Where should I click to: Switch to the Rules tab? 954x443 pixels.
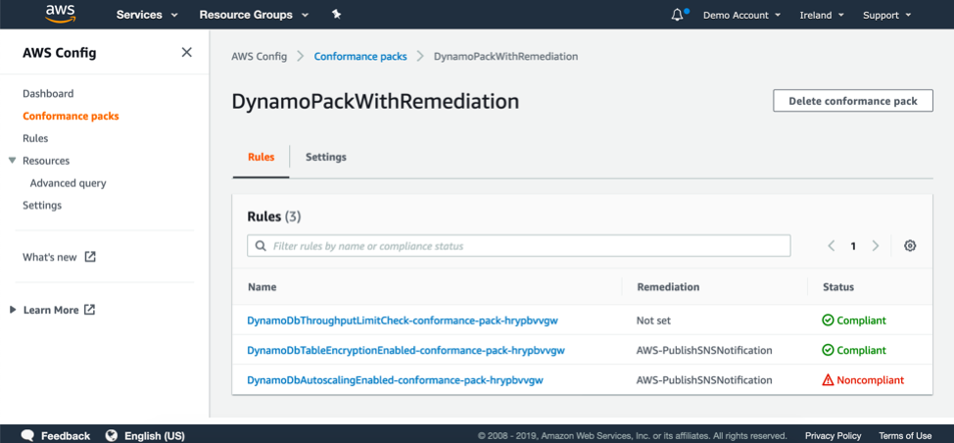tap(261, 157)
